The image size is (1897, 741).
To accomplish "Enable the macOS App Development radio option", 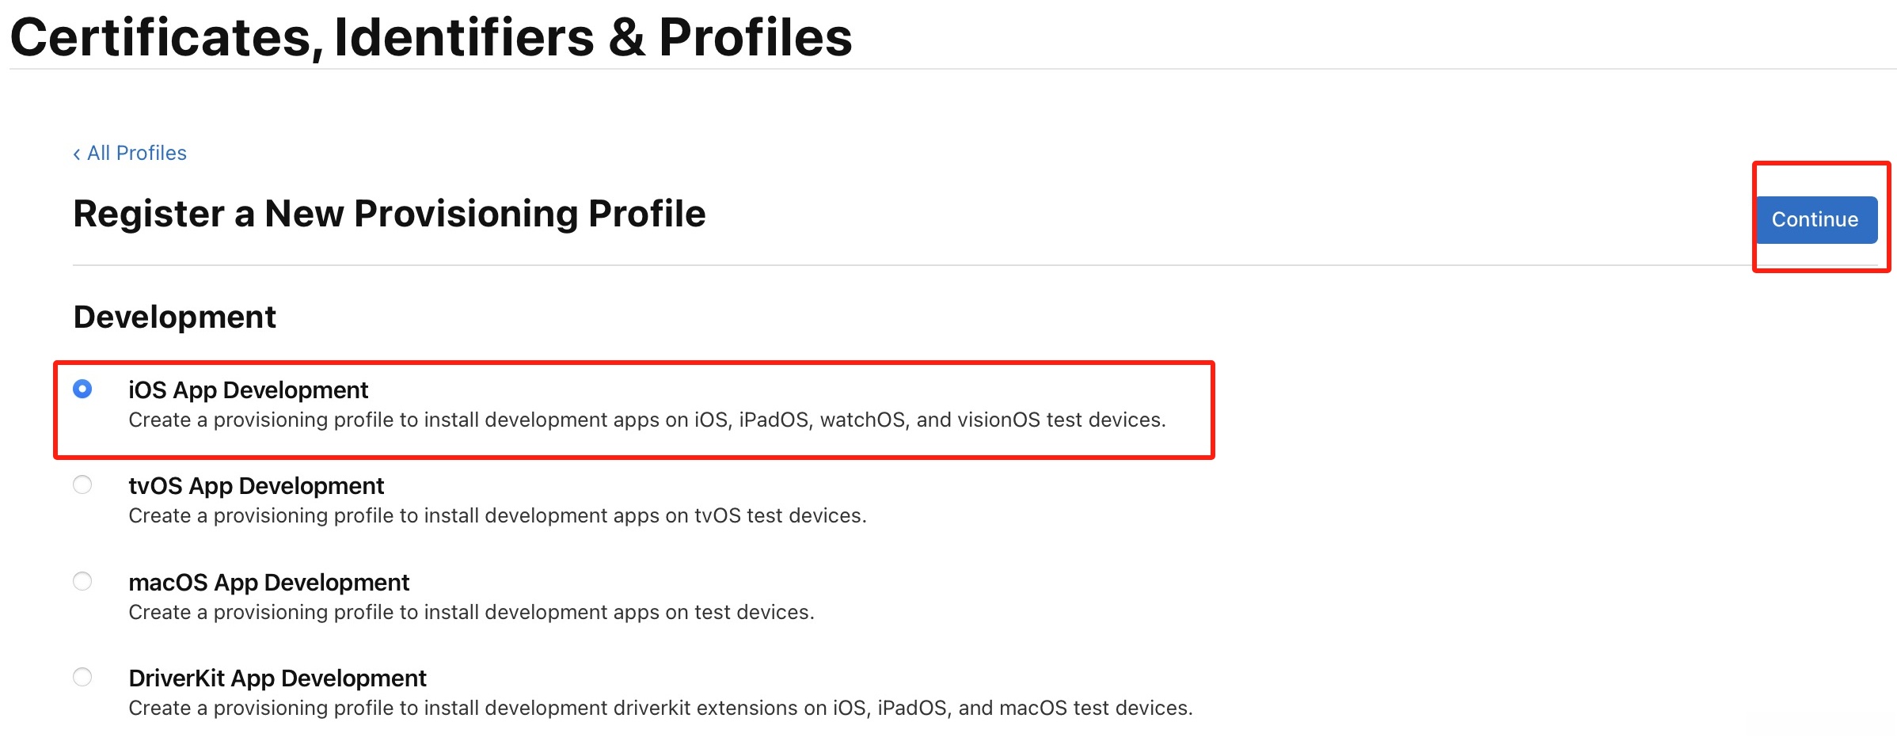I will [82, 581].
